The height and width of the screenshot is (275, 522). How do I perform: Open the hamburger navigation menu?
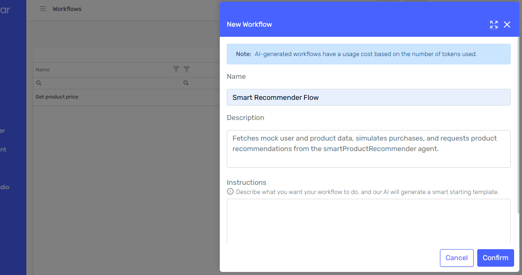click(x=43, y=8)
